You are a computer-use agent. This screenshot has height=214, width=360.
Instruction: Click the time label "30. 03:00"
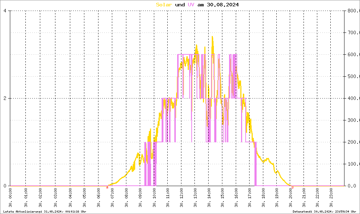[x=55, y=197]
